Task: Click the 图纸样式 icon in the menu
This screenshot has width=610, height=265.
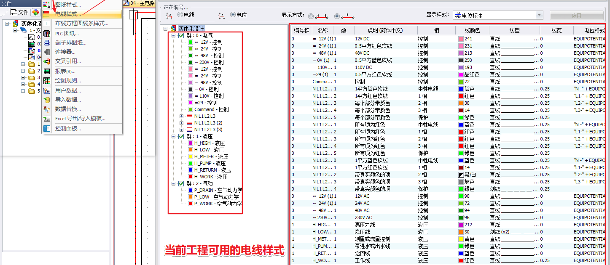Action: [47, 5]
